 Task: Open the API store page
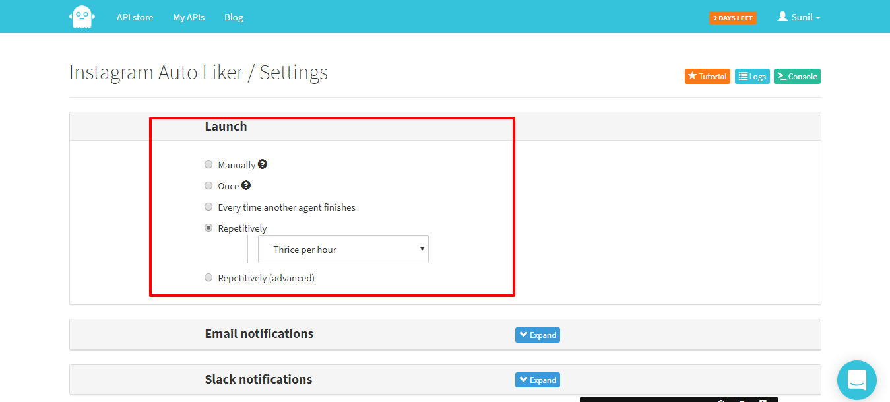(x=135, y=17)
